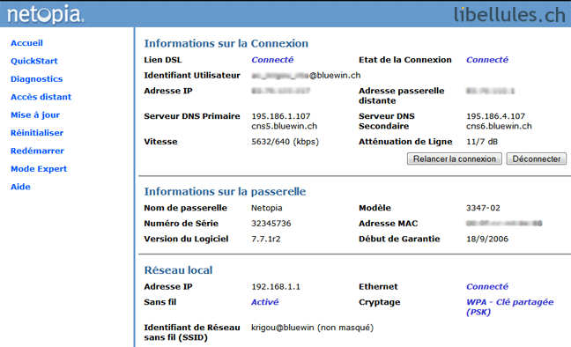Select the Accès distant menu link

pyautogui.click(x=41, y=97)
